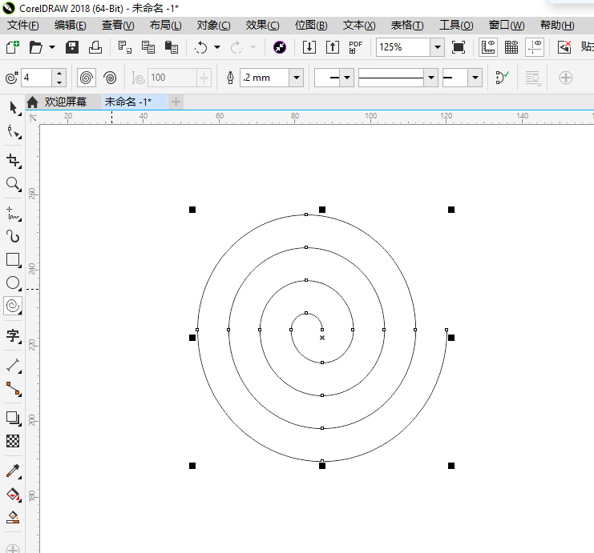Select the Text tool
594x553 pixels.
tap(13, 335)
